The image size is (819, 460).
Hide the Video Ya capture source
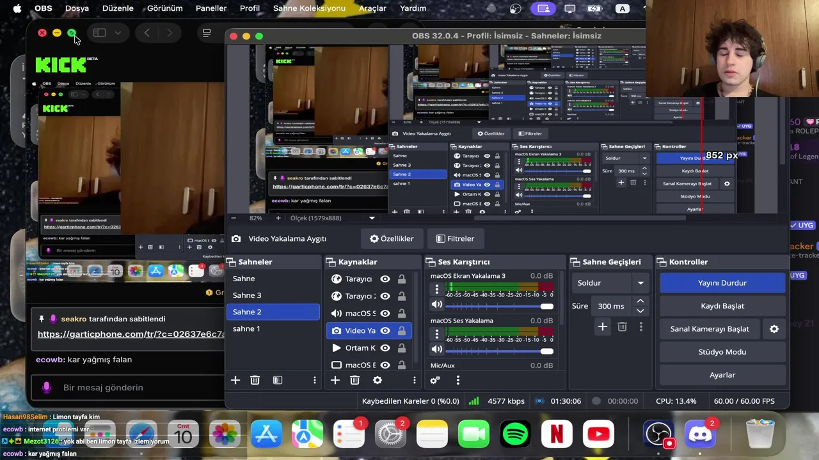tap(385, 331)
